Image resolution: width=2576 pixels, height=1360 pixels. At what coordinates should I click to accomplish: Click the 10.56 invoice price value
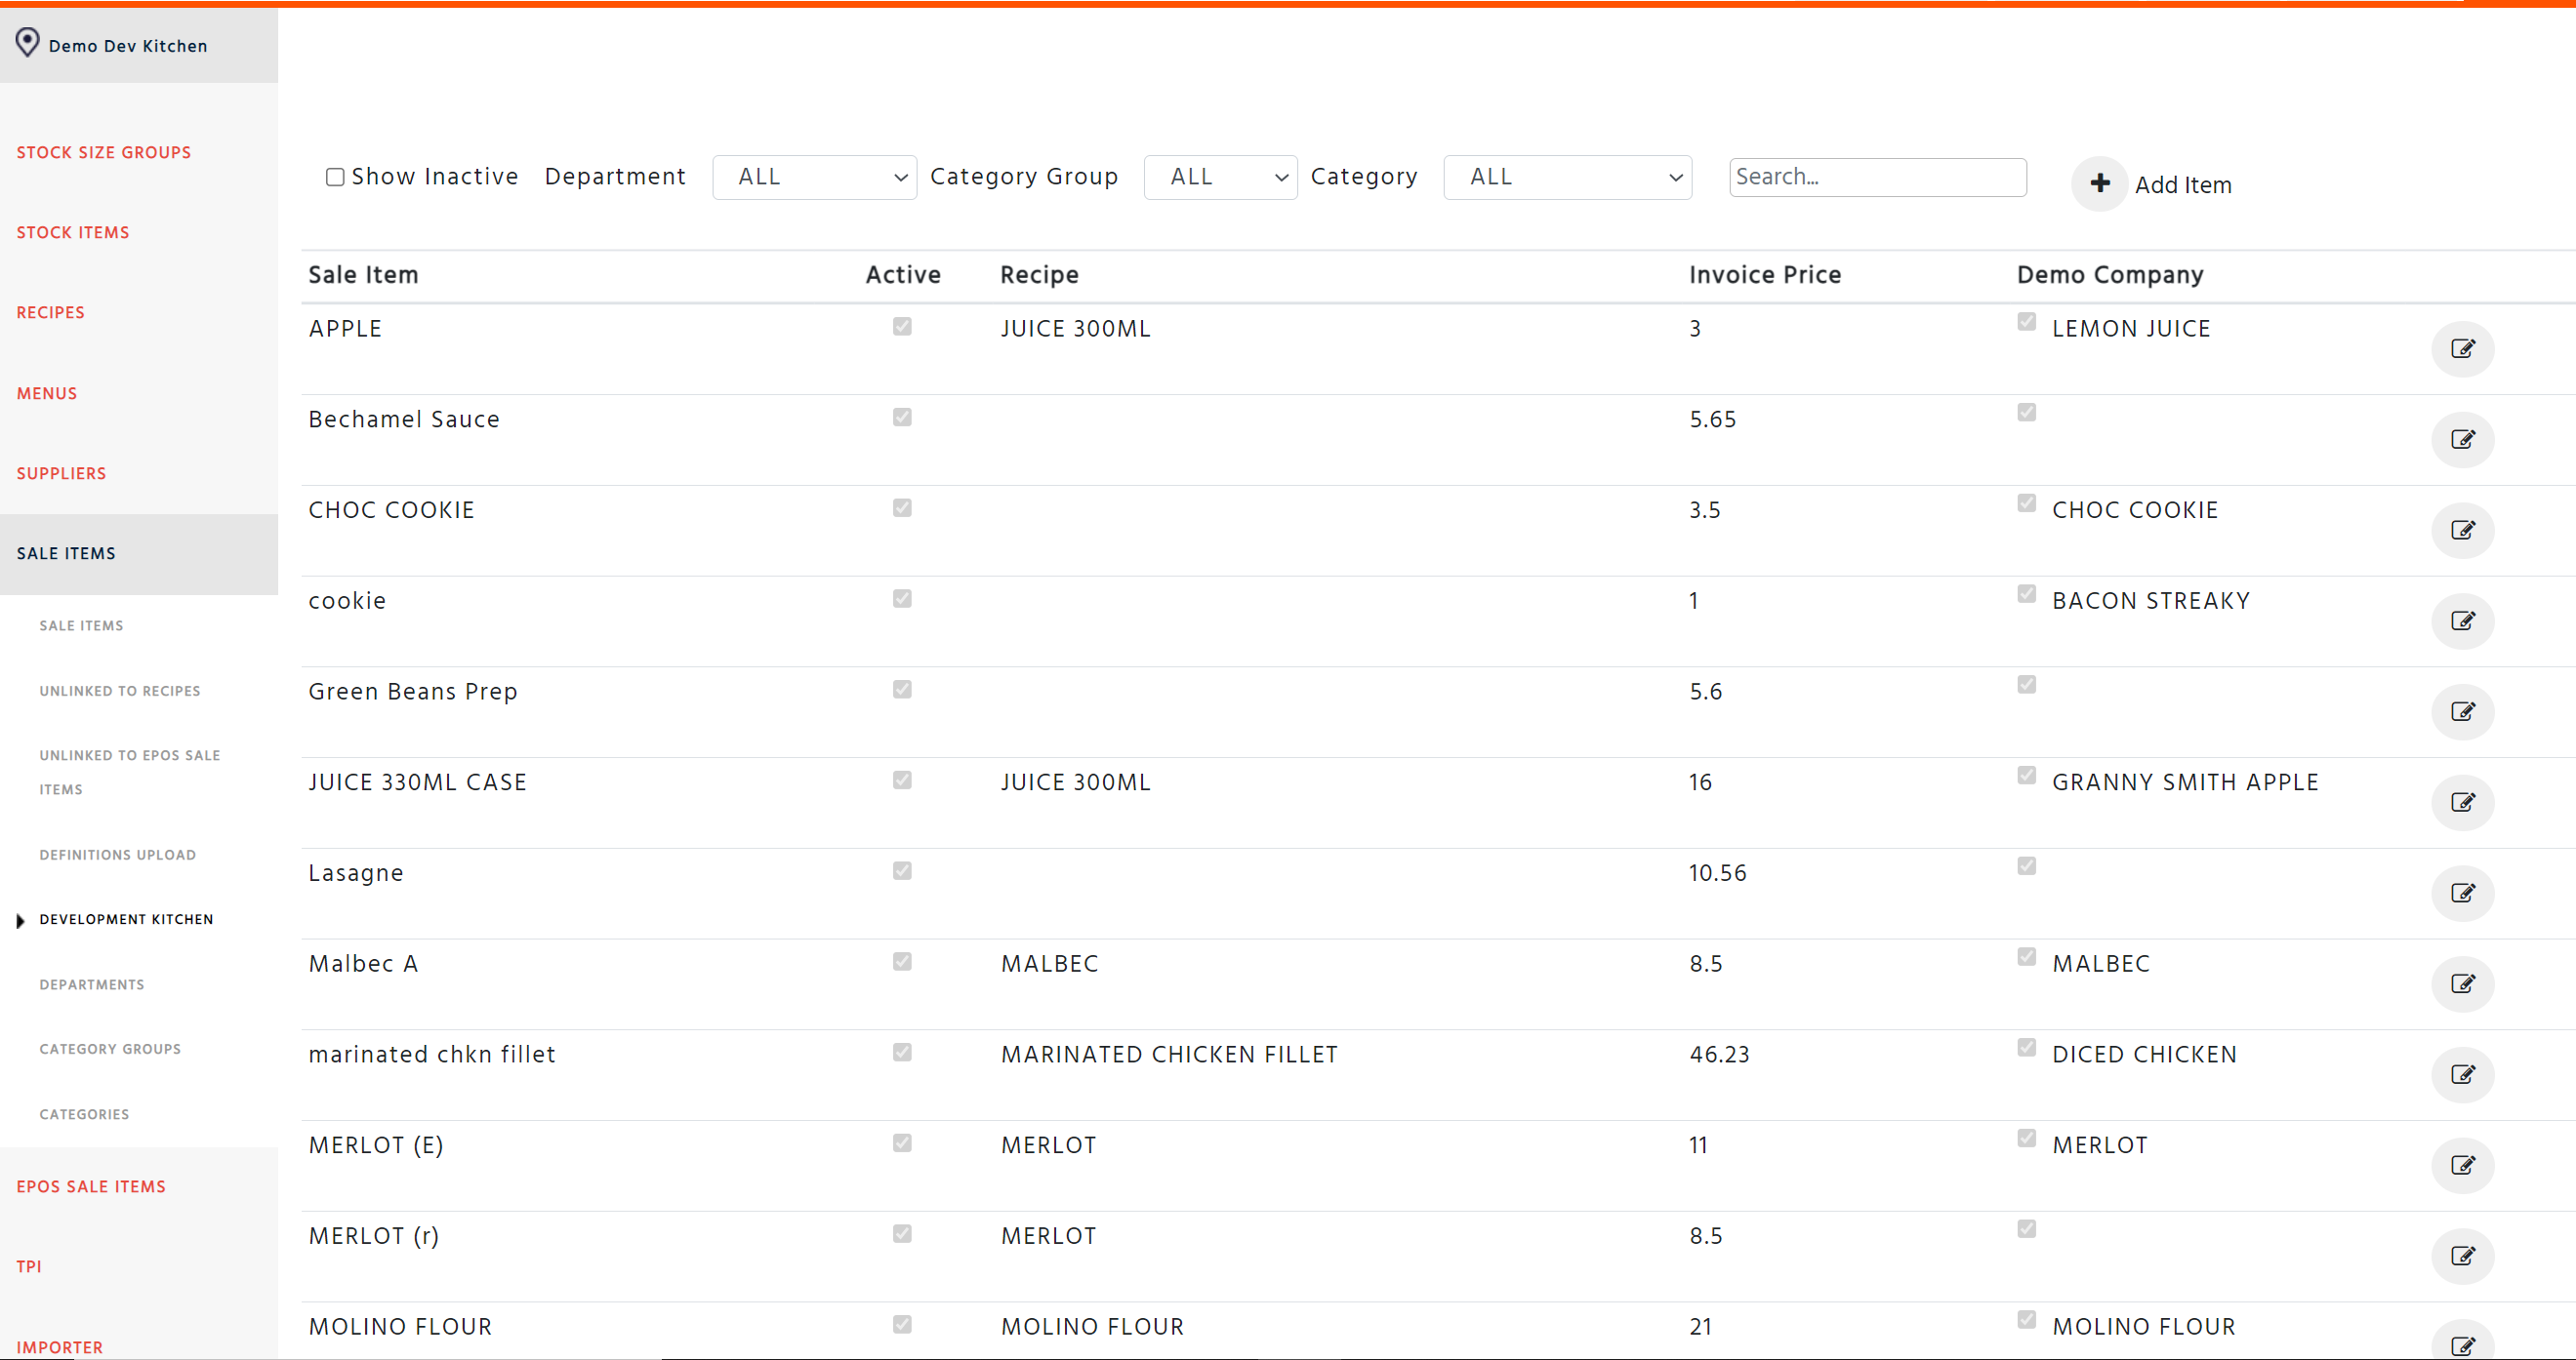1717,873
